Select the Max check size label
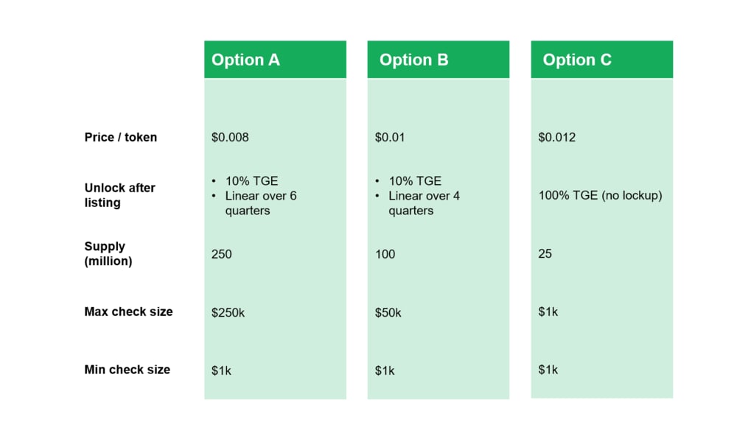This screenshot has width=737, height=447. (x=128, y=312)
